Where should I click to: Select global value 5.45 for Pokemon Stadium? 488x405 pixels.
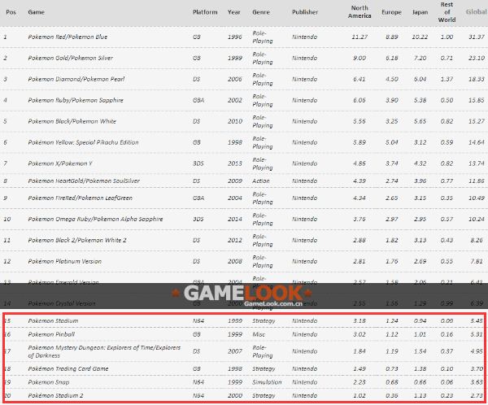477,320
